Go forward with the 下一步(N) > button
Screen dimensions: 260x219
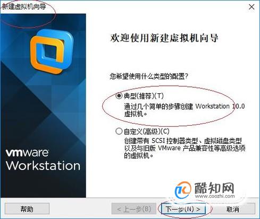point(183,209)
